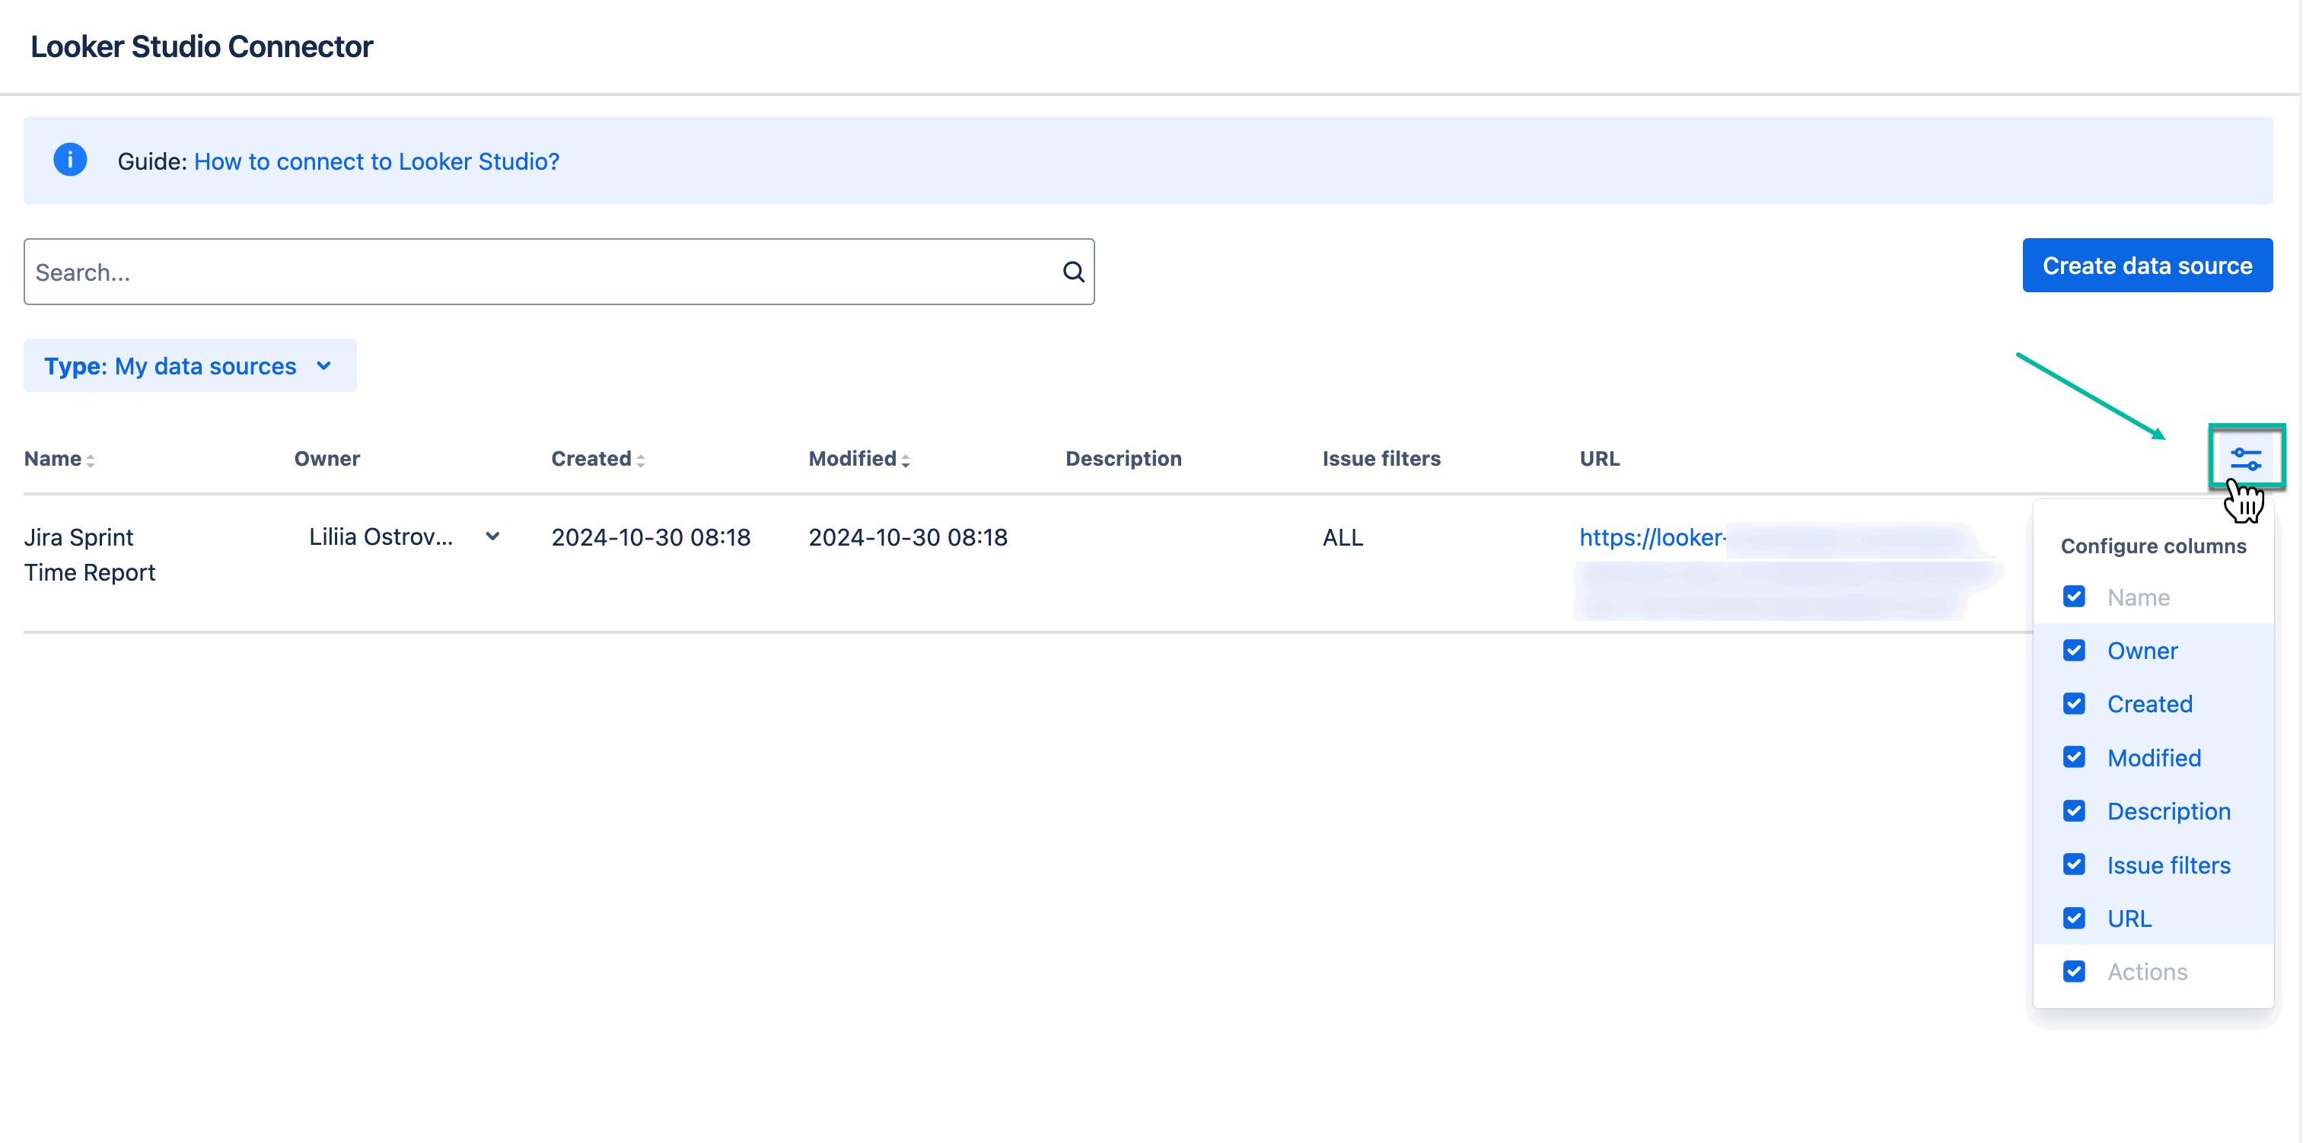Open the Type: My data sources dropdown
Screen dimensions: 2303x1143
click(x=190, y=365)
